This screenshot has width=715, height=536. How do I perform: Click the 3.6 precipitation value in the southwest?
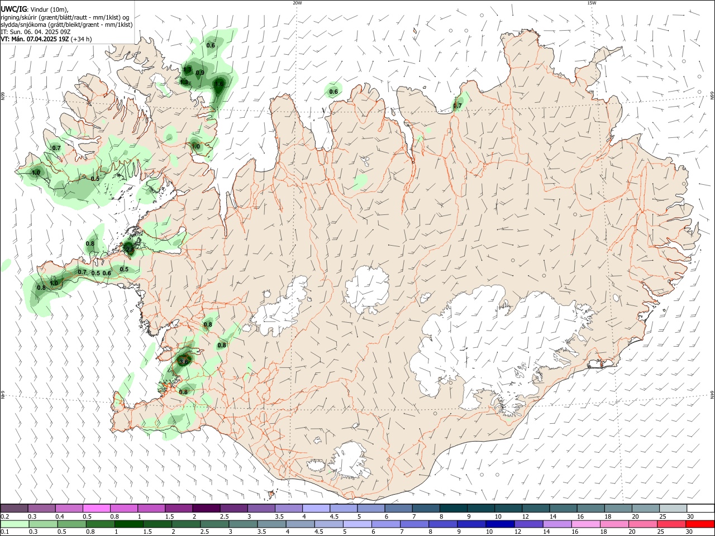[184, 362]
